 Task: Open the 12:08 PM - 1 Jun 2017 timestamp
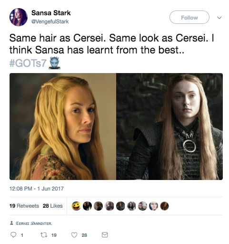click(37, 189)
